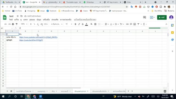Click the insert link icon

click(127, 24)
